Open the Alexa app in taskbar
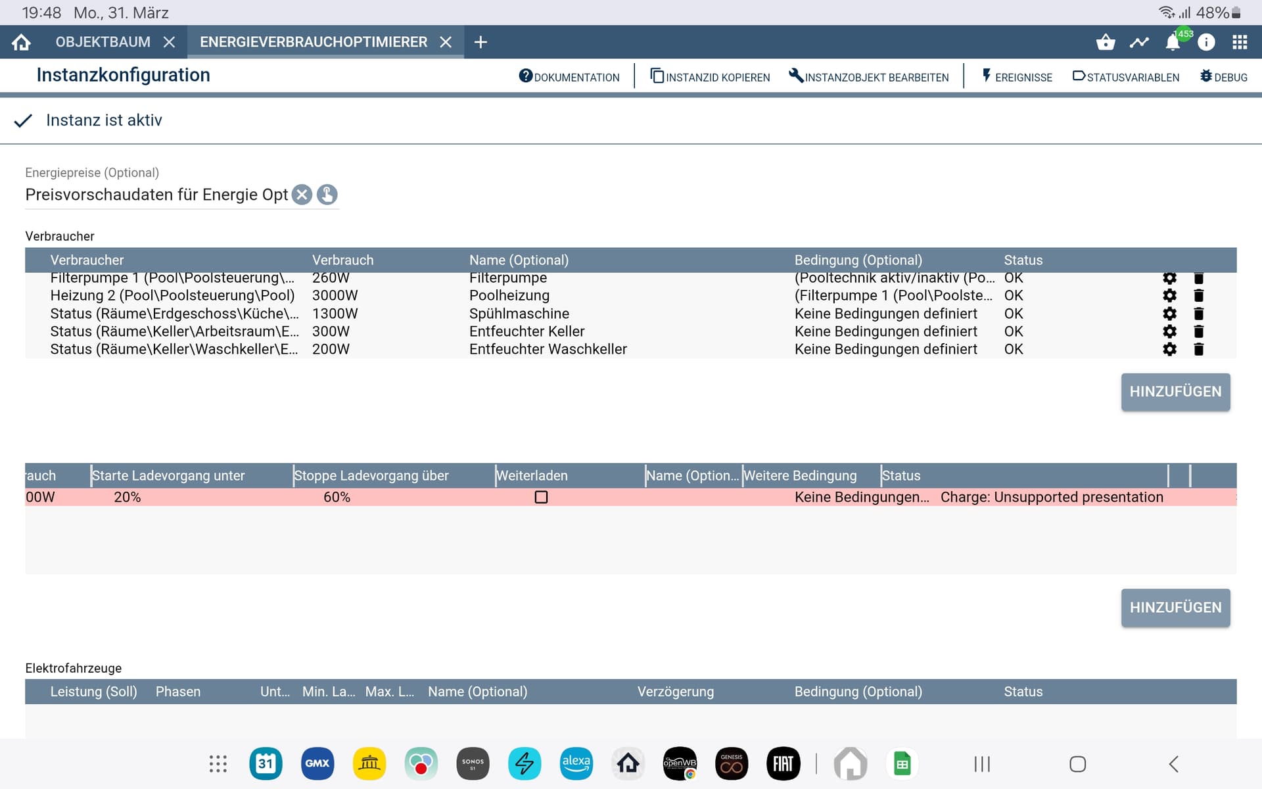 point(576,763)
